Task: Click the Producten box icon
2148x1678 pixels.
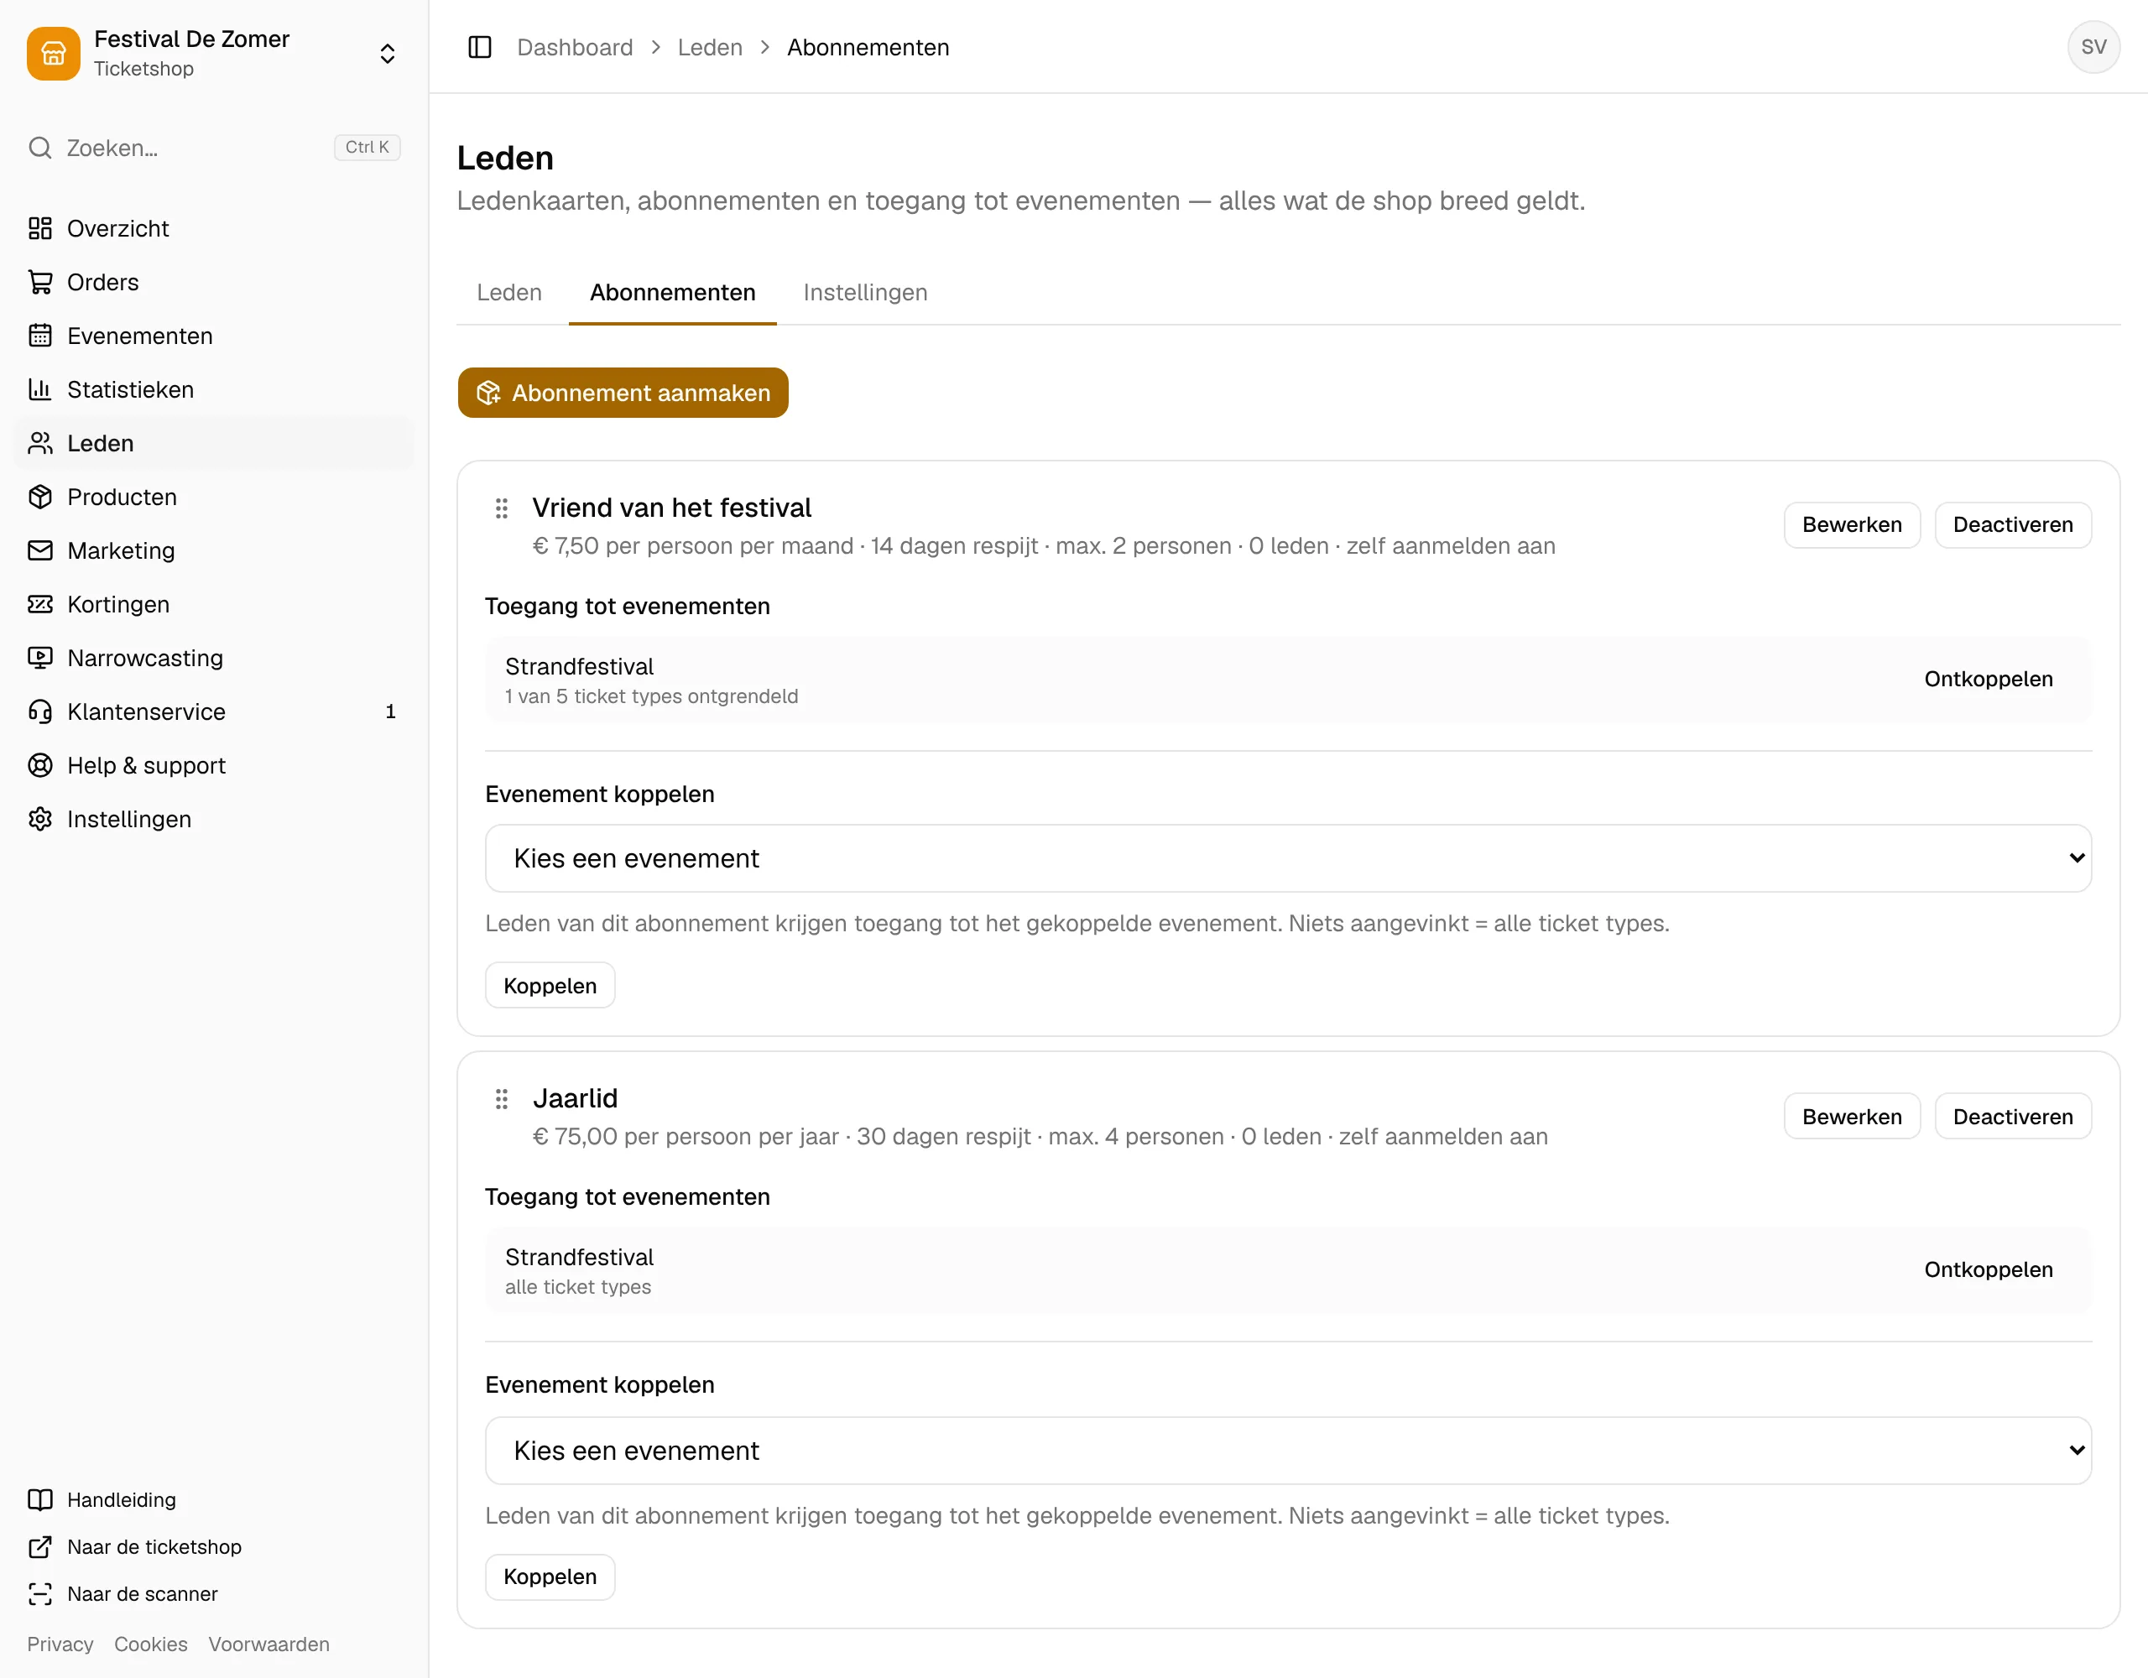Action: (40, 497)
